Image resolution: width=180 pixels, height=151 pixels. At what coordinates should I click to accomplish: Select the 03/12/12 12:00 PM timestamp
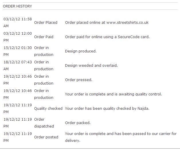coord(17,37)
